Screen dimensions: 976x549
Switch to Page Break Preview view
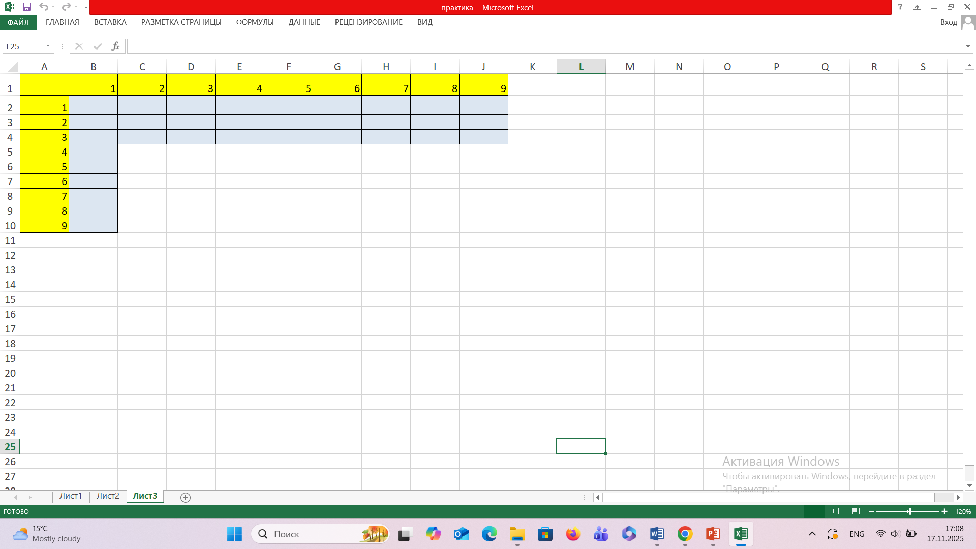coord(856,511)
